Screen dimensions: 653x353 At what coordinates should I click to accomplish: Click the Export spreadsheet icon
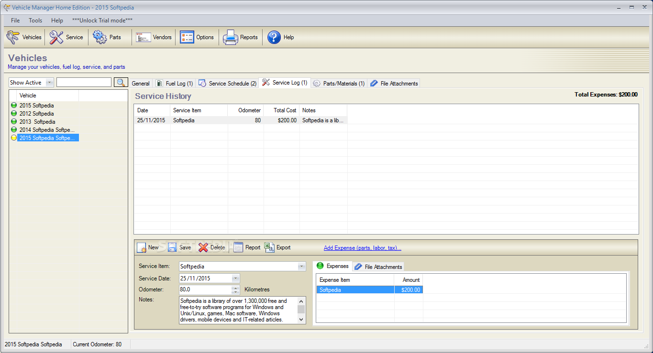[x=269, y=247]
